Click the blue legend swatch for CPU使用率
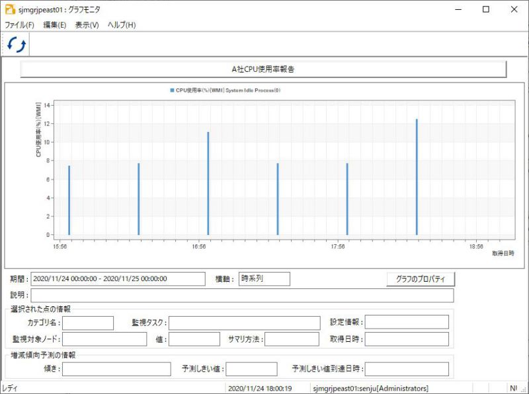 tap(172, 90)
